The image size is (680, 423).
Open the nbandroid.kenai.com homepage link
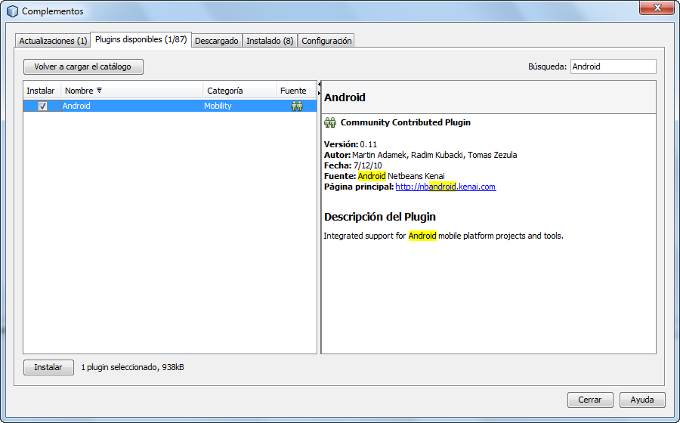pos(445,187)
